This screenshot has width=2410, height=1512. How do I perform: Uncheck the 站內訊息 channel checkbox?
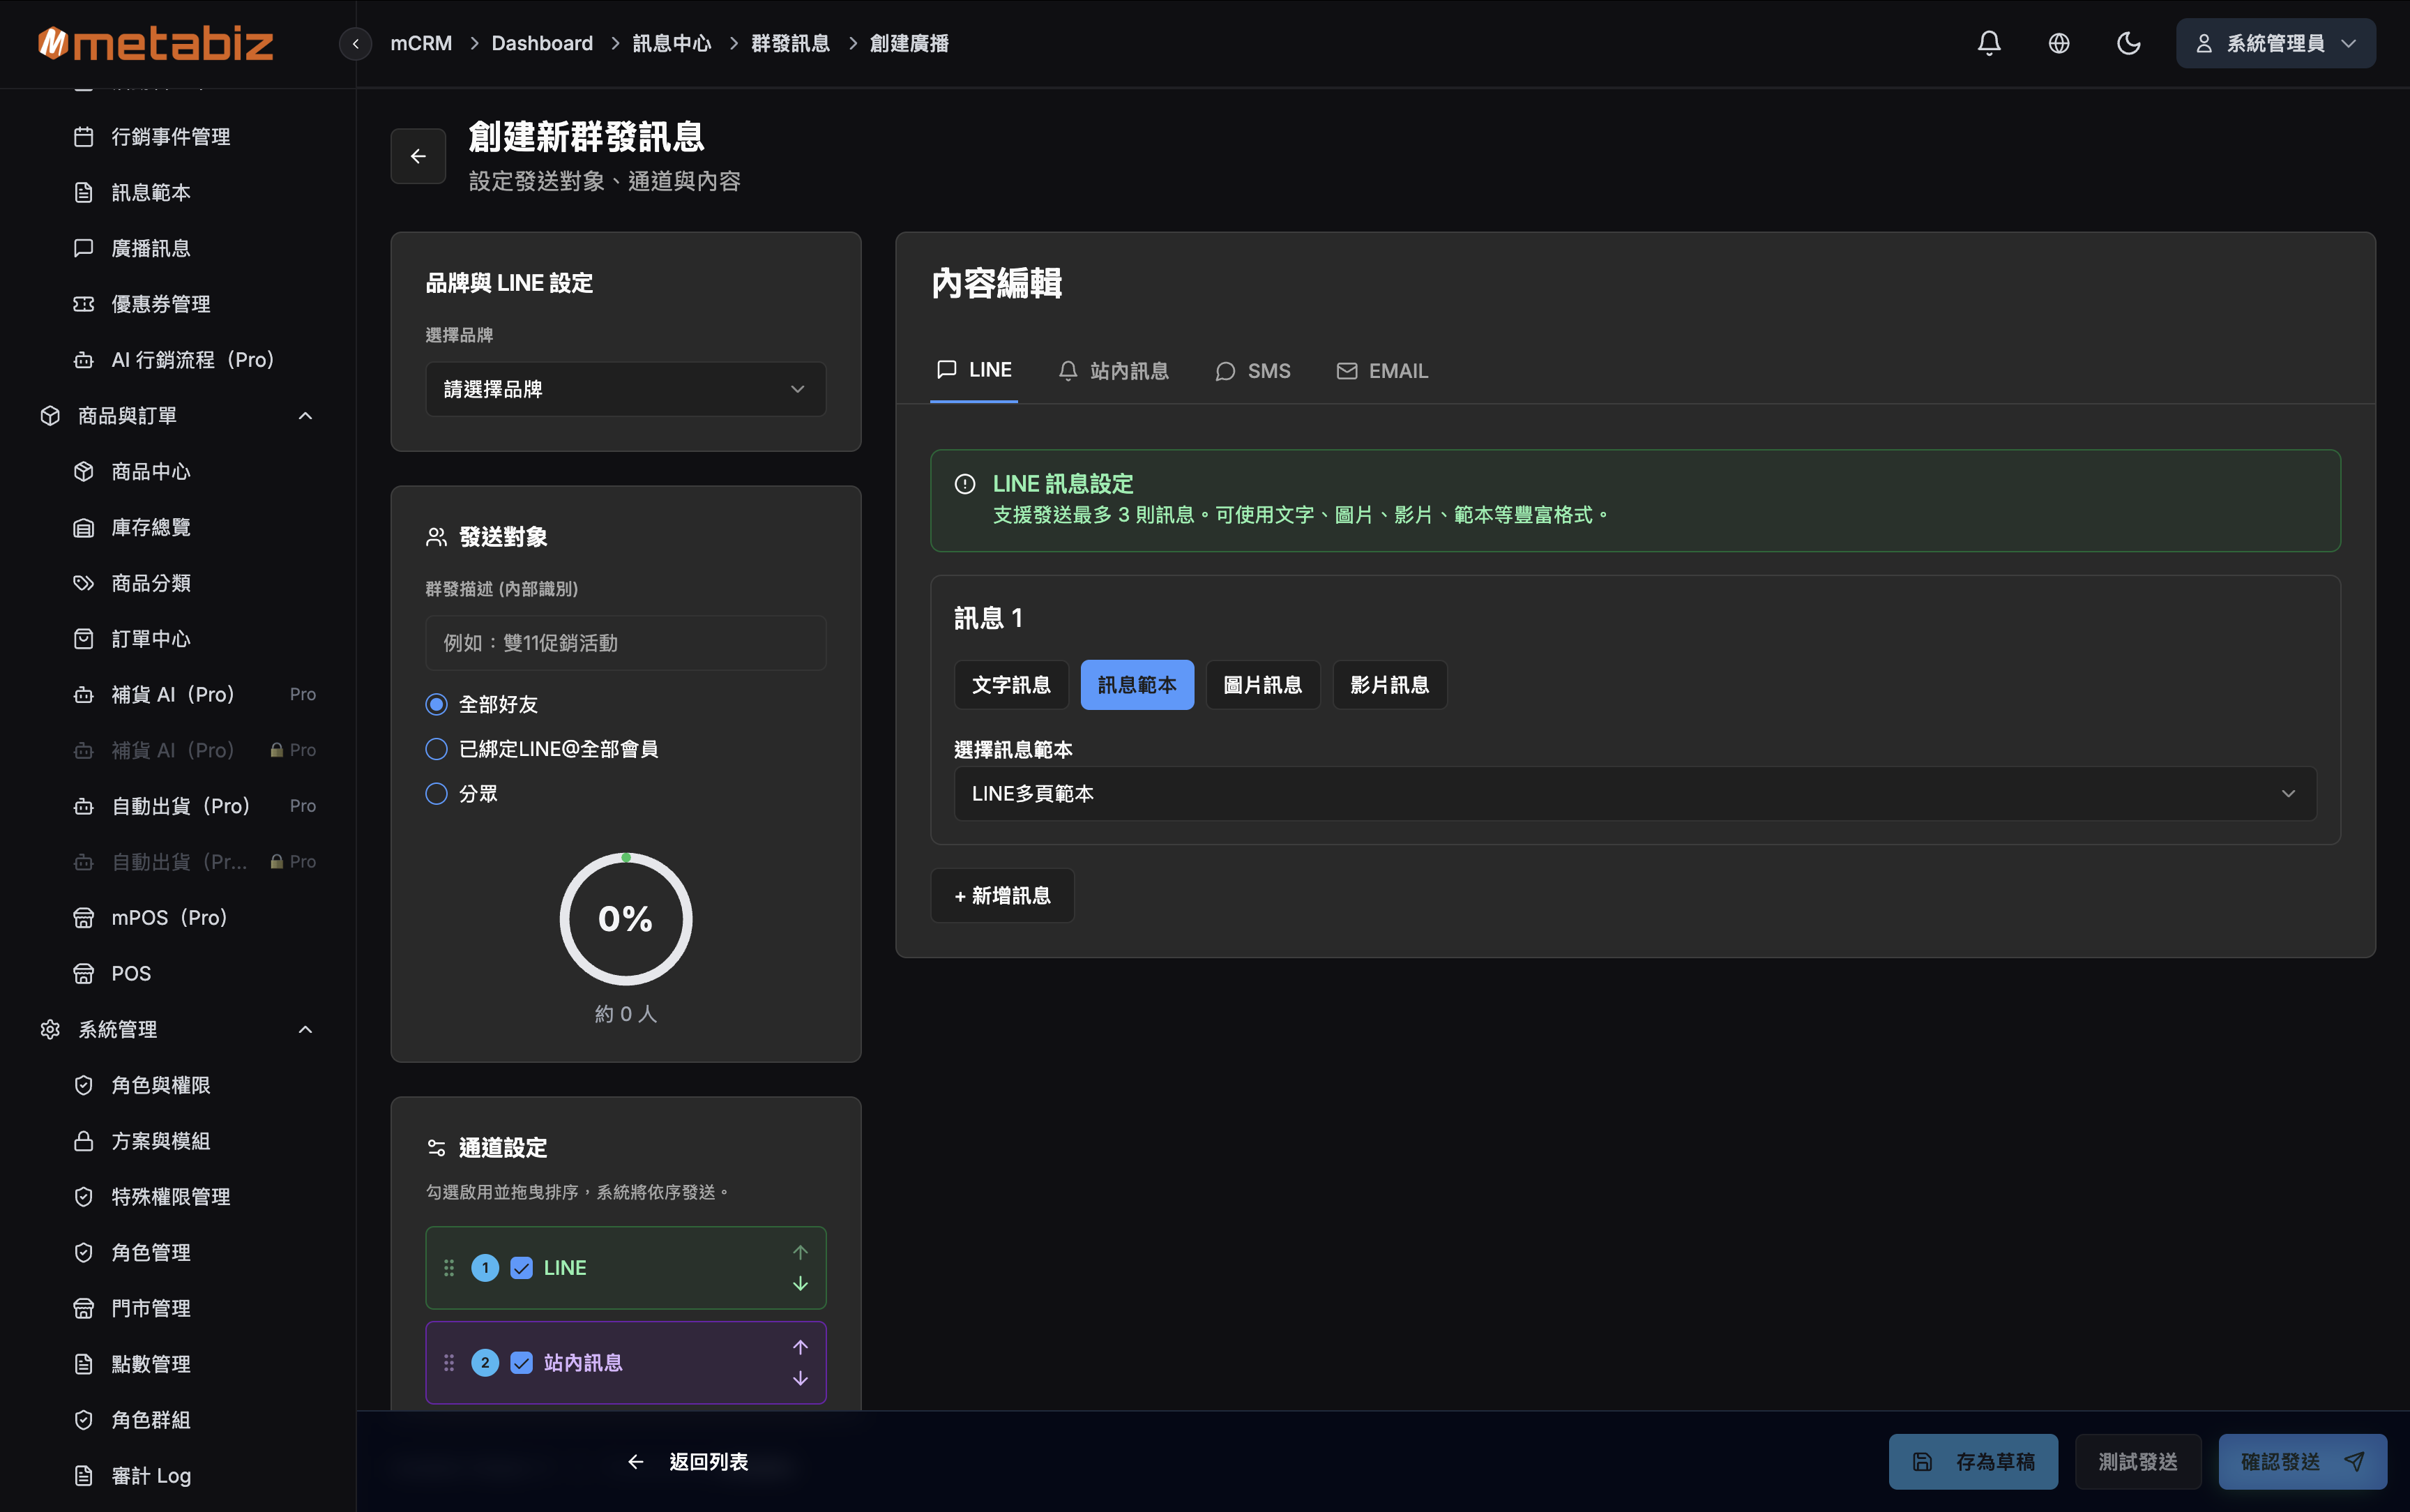(521, 1362)
